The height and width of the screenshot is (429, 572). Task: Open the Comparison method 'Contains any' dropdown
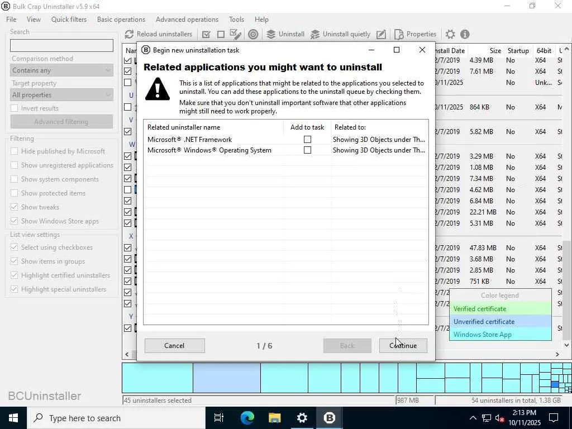coord(61,70)
